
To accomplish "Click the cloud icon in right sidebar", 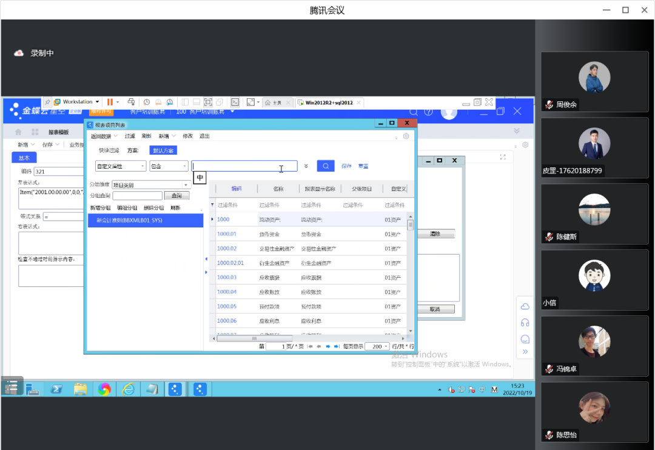I will coord(525,307).
